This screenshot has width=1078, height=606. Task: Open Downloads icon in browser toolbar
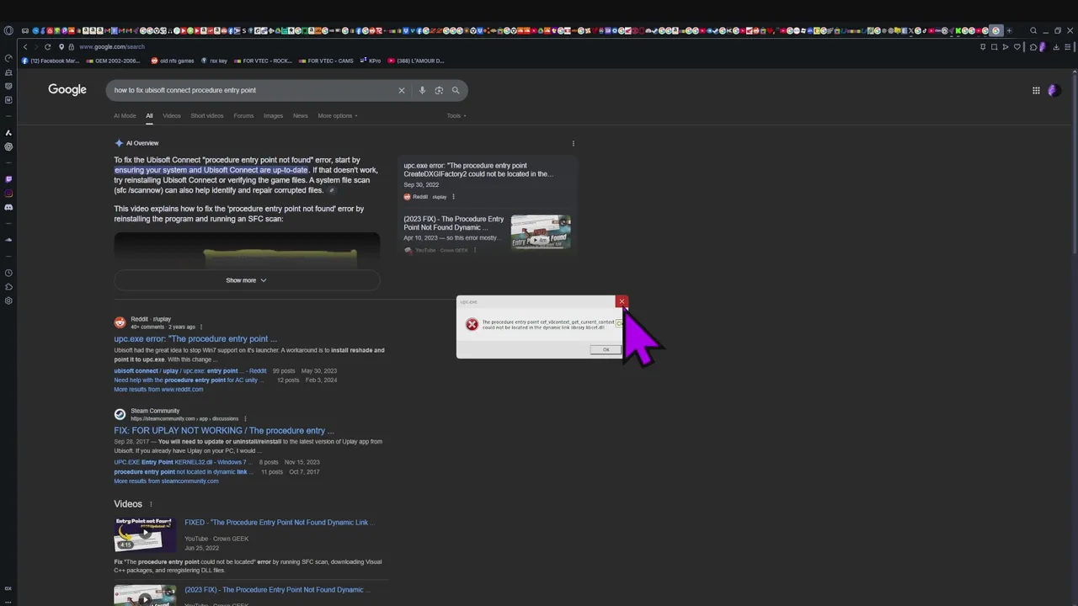[1056, 47]
